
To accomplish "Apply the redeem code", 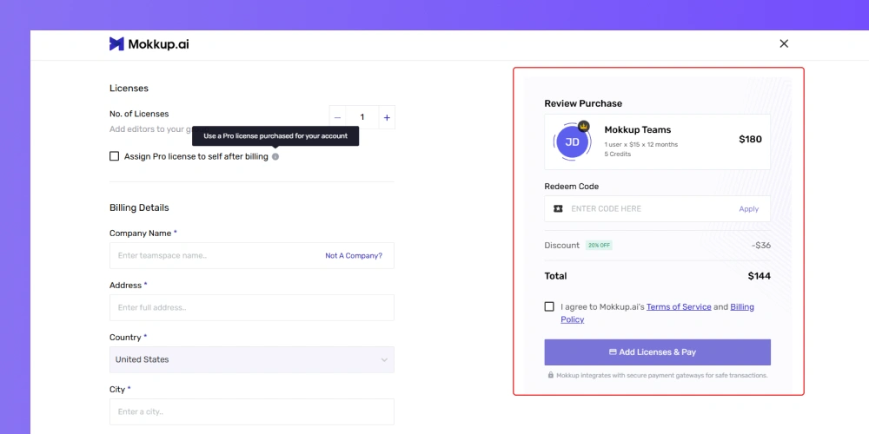I will (749, 208).
